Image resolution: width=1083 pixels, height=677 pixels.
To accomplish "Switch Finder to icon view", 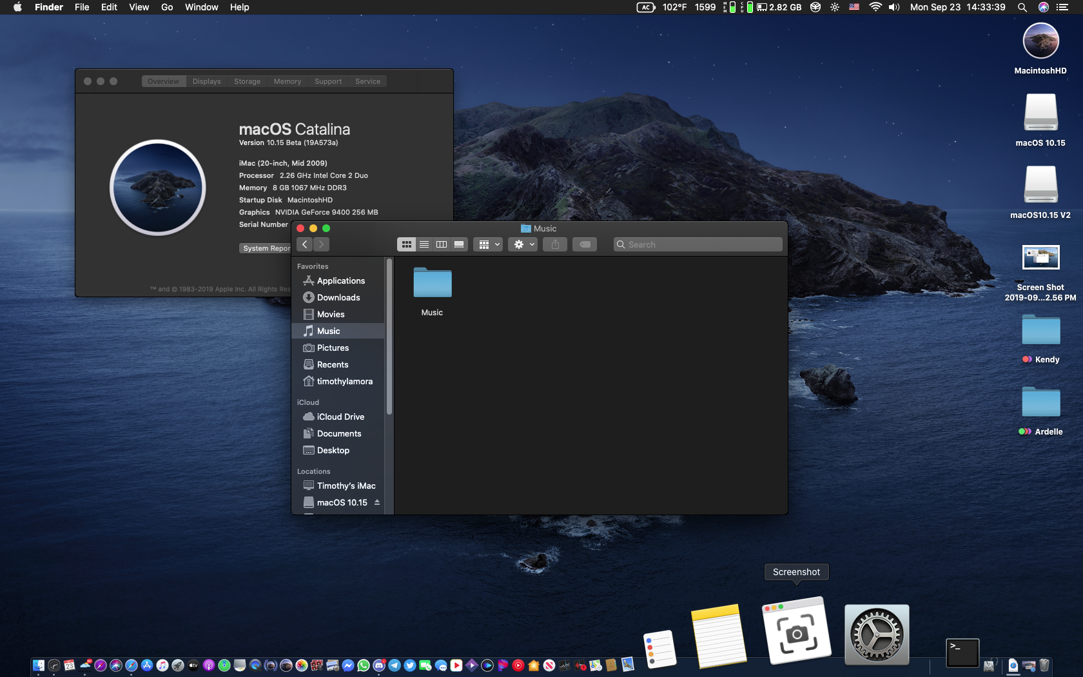I will pos(406,244).
